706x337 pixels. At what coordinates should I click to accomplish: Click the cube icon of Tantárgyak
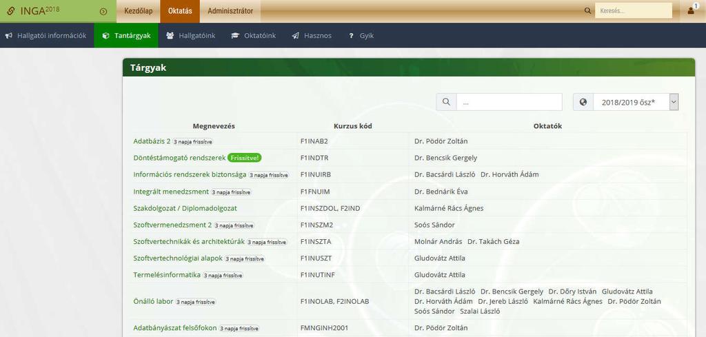click(x=105, y=36)
